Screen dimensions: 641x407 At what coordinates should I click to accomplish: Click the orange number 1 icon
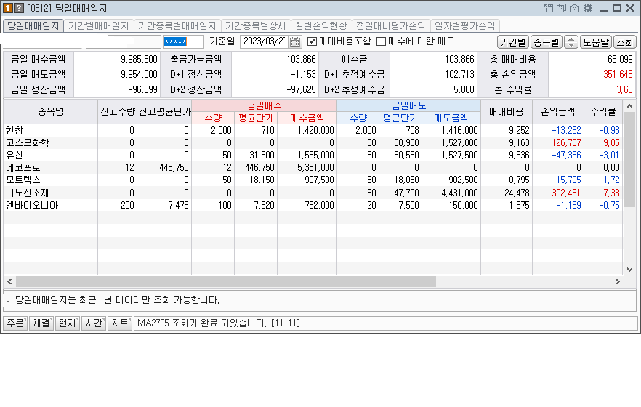coord(7,8)
